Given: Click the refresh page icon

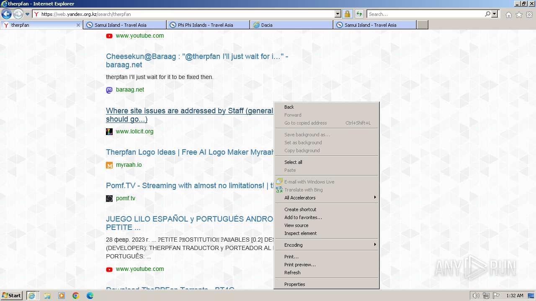Looking at the screenshot, I should (359, 14).
